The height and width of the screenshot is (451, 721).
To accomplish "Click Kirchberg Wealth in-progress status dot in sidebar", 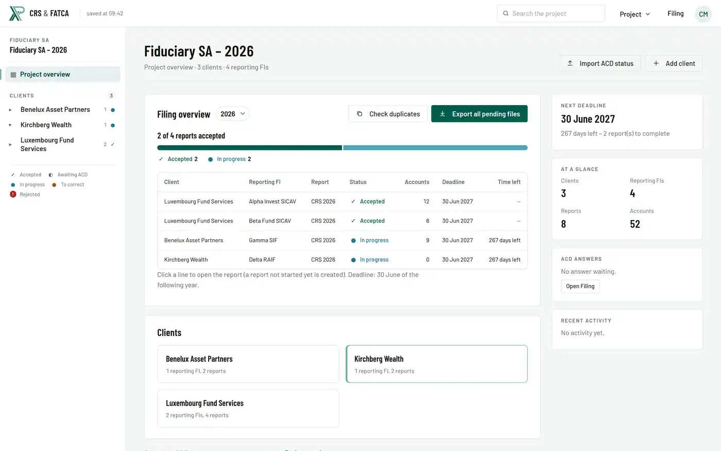I will tap(113, 125).
